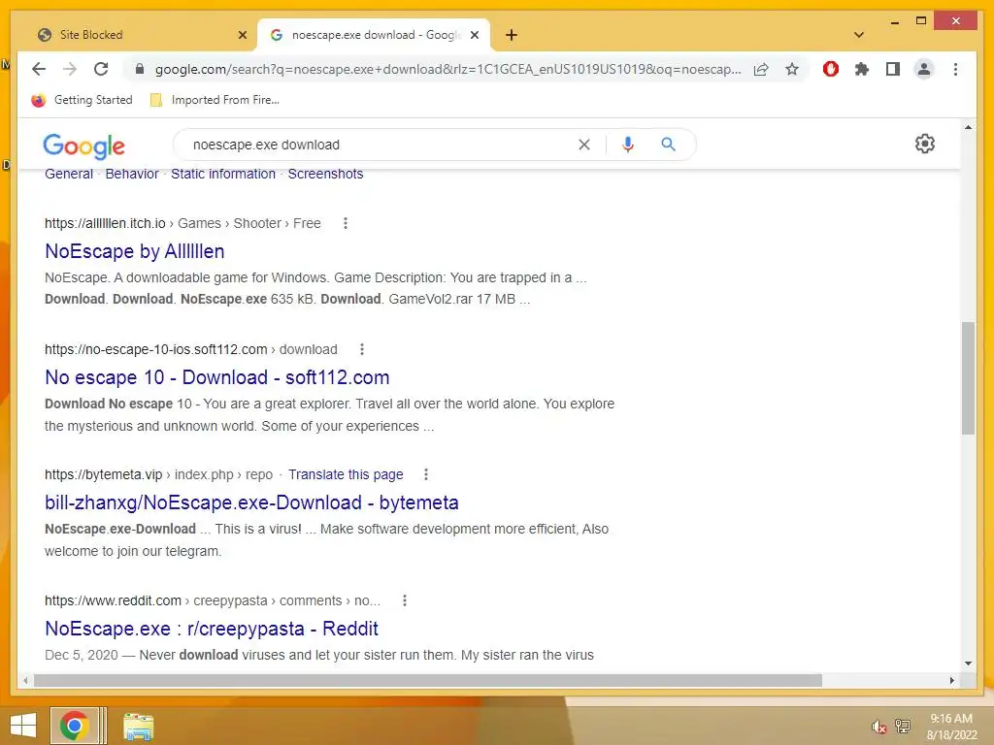The width and height of the screenshot is (994, 745).
Task: Open the General sitelink
Action: (x=69, y=174)
